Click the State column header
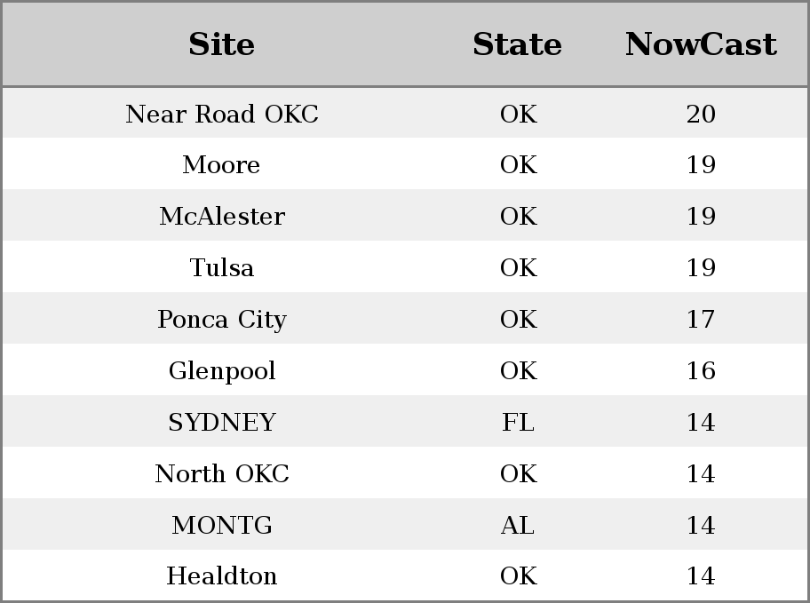The height and width of the screenshot is (603, 810). 518,44
